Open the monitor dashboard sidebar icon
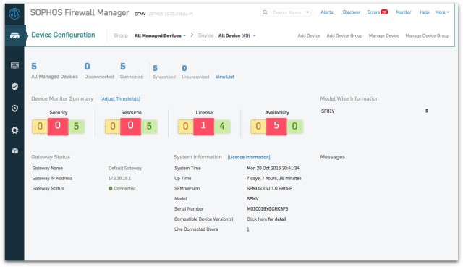 tap(14, 66)
